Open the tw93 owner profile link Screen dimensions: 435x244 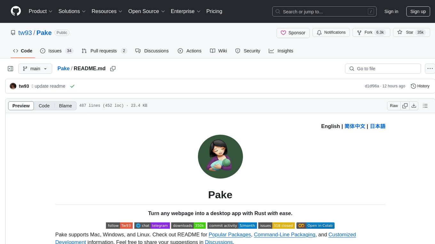pos(25,33)
